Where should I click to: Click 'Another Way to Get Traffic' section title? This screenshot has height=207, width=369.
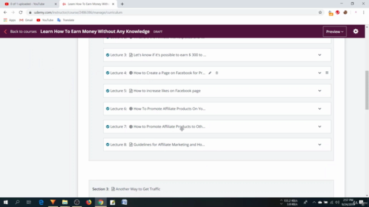click(x=138, y=189)
